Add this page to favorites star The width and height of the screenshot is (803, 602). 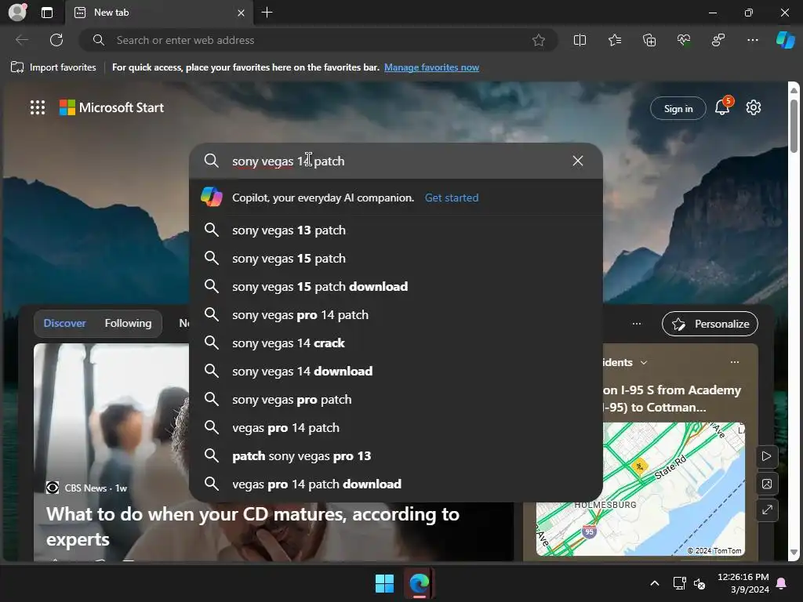[x=538, y=40]
